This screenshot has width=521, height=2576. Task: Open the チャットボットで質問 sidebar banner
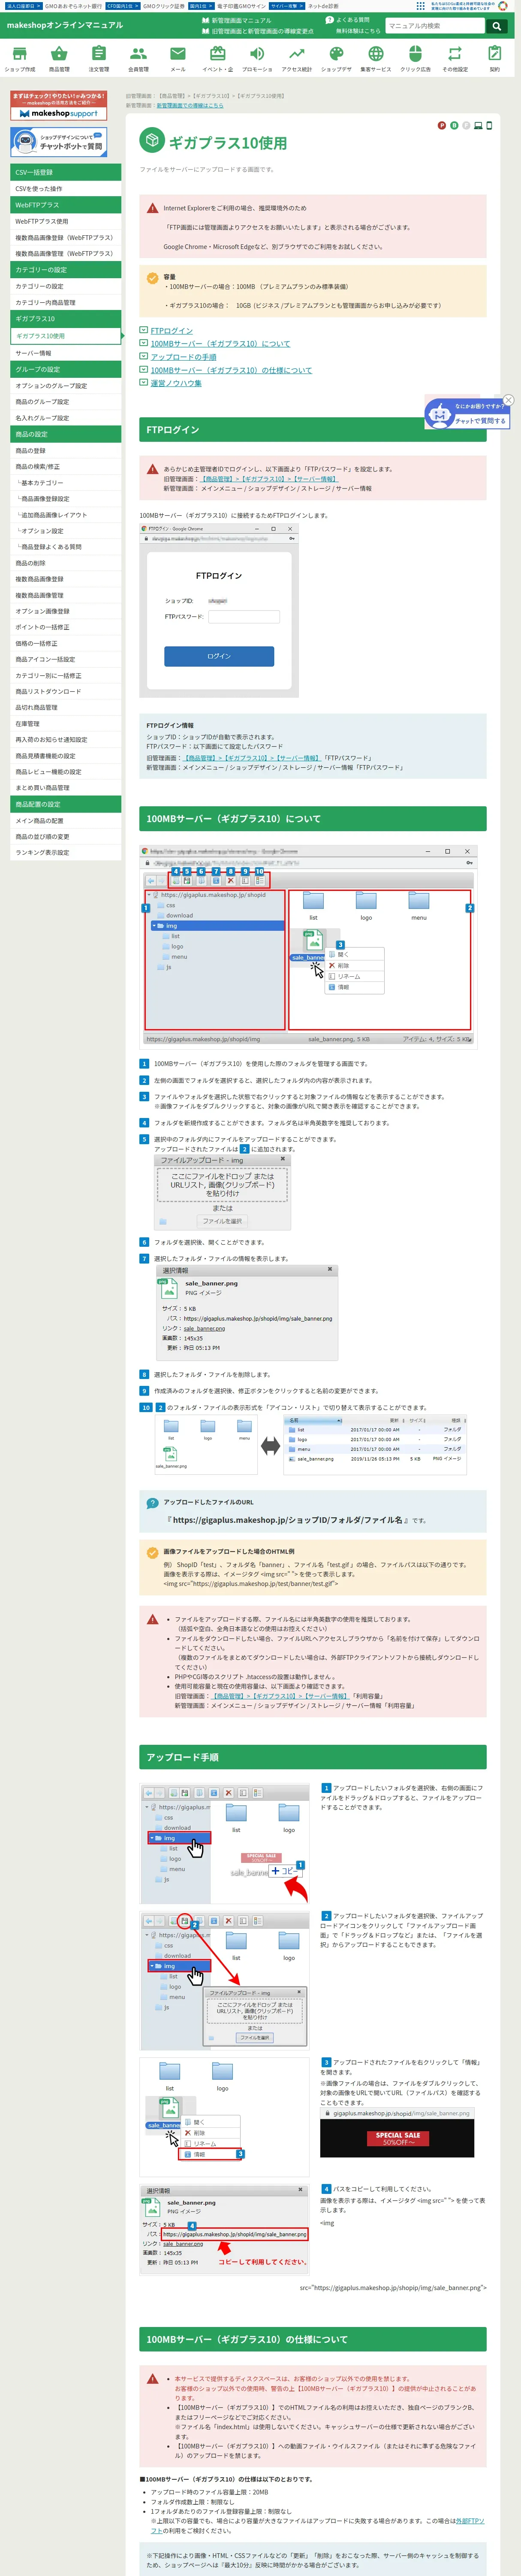[59, 142]
